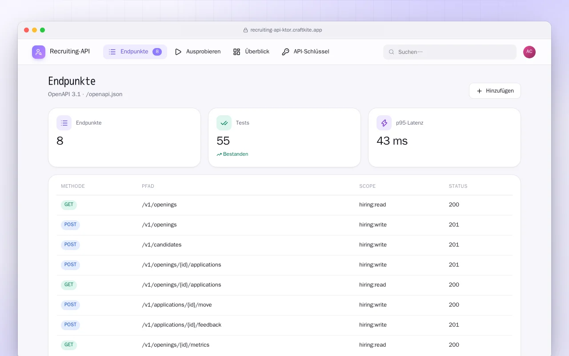Click the POST badge for /v1/applications/{id}/feedback
This screenshot has height=356, width=569.
point(70,325)
